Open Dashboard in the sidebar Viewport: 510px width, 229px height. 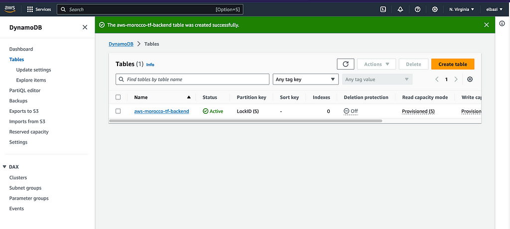pos(21,49)
